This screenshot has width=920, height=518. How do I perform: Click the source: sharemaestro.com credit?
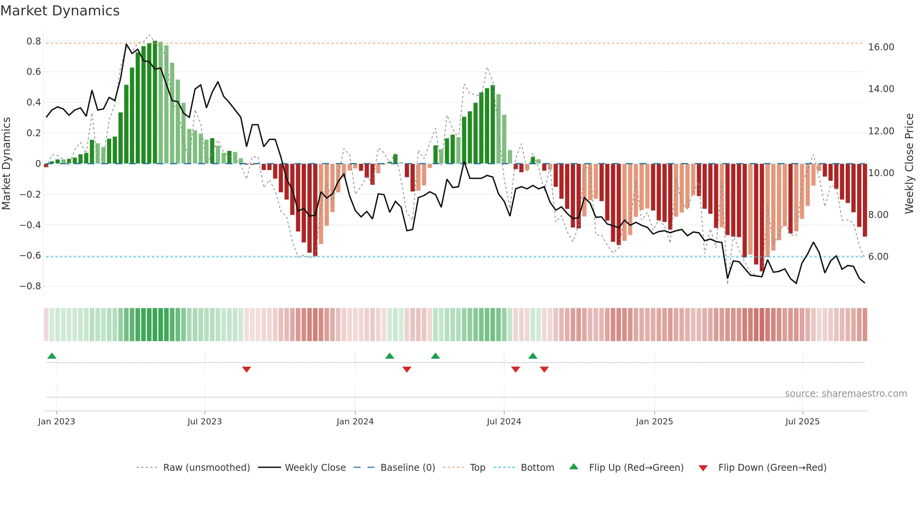coord(846,393)
